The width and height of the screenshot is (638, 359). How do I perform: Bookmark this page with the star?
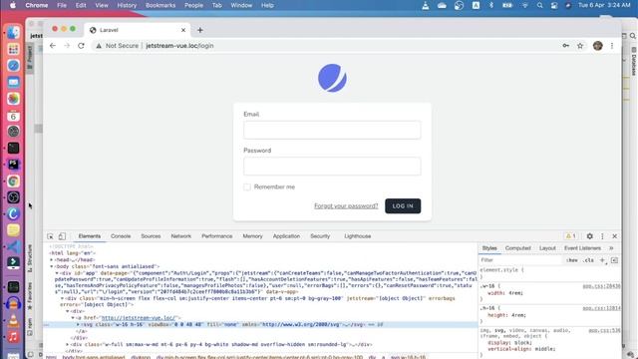point(580,46)
